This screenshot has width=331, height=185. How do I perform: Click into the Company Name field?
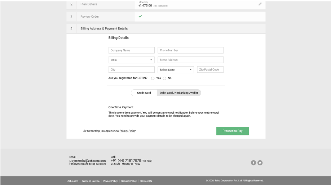[x=131, y=50]
